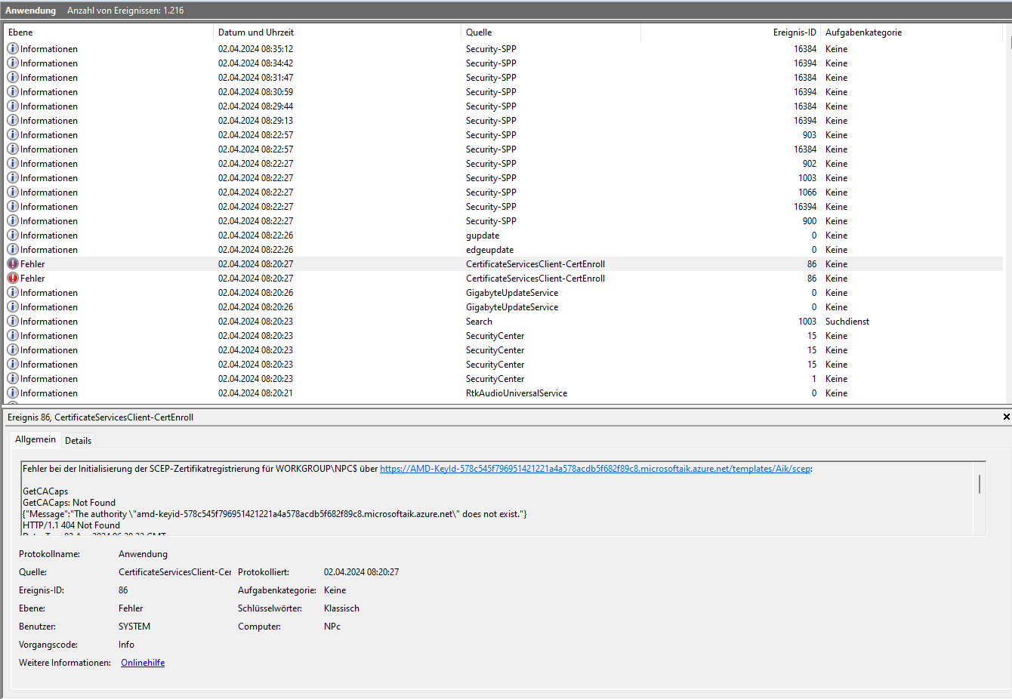Click the info icon of the 08:29:13 event

pyautogui.click(x=13, y=120)
